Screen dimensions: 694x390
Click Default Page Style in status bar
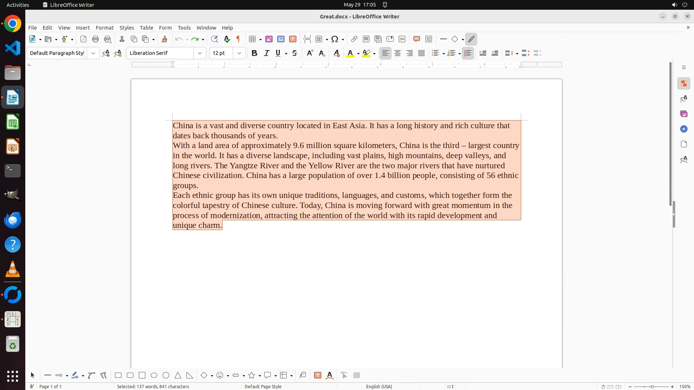[x=263, y=386]
